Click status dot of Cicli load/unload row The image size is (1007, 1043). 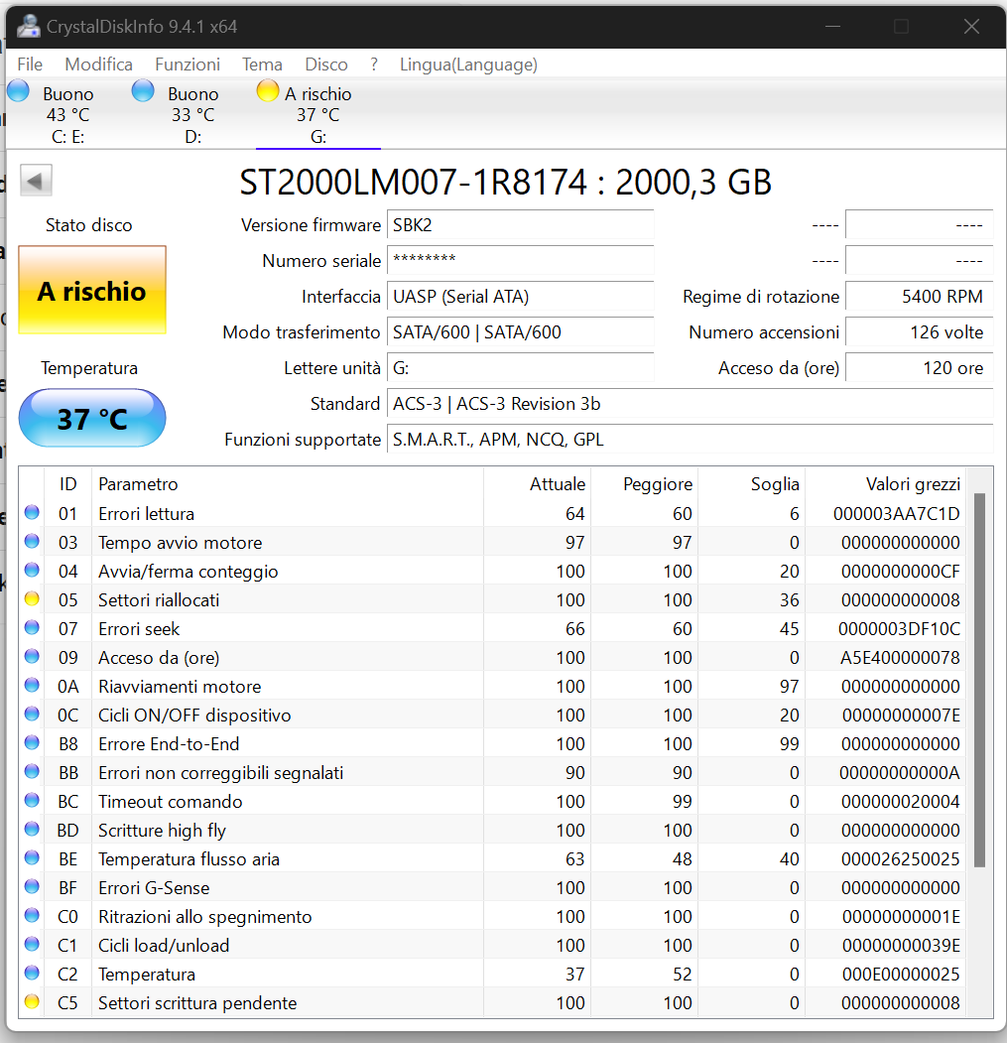pyautogui.click(x=32, y=944)
